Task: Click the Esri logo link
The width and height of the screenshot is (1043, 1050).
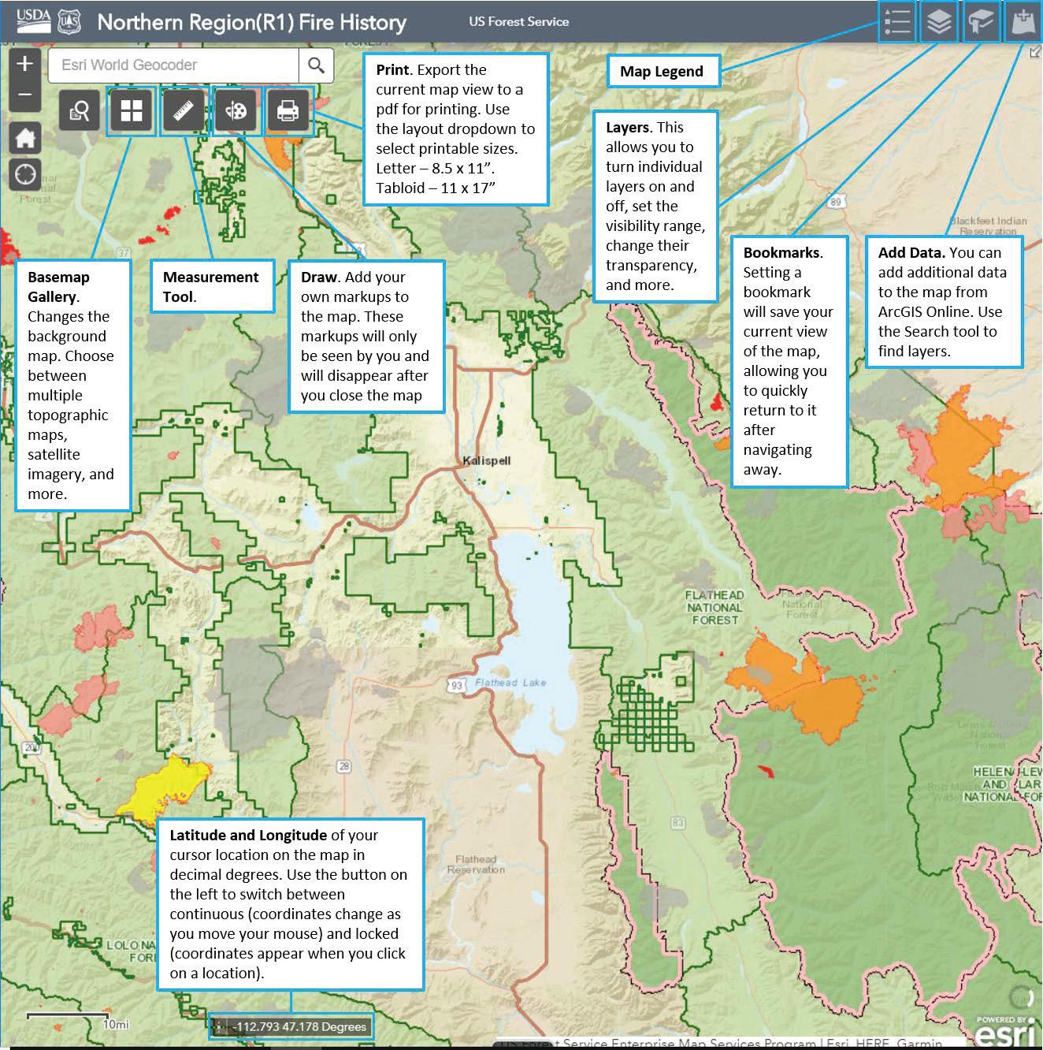Action: point(1004,1031)
